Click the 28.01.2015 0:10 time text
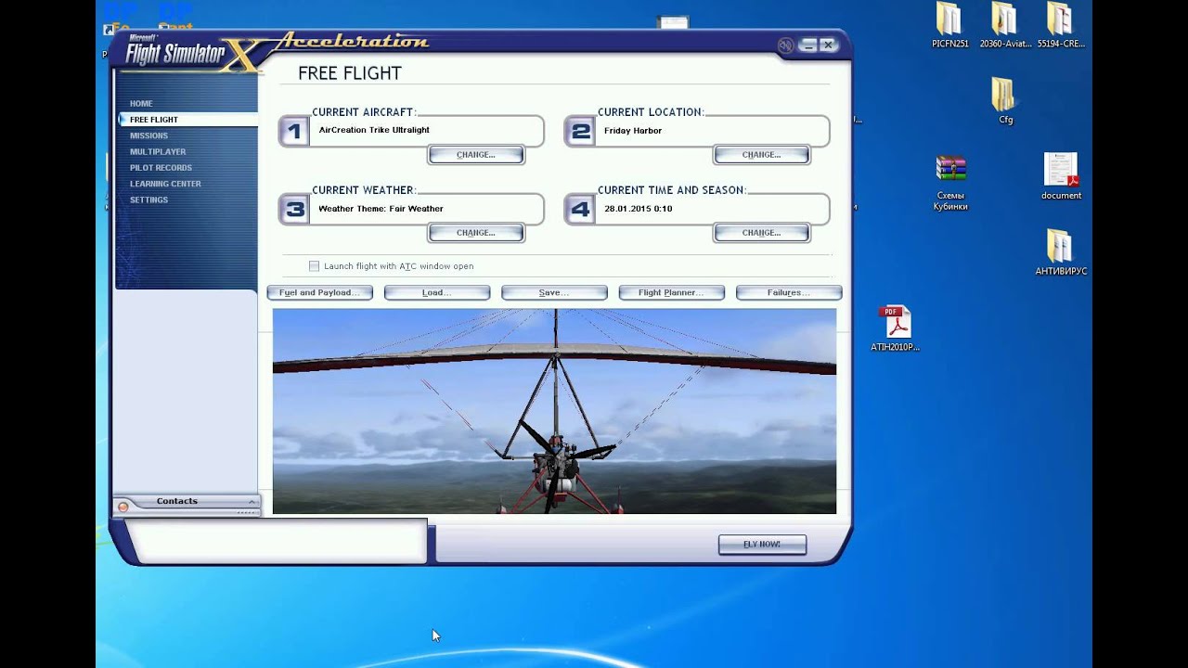The height and width of the screenshot is (668, 1188). coord(639,209)
